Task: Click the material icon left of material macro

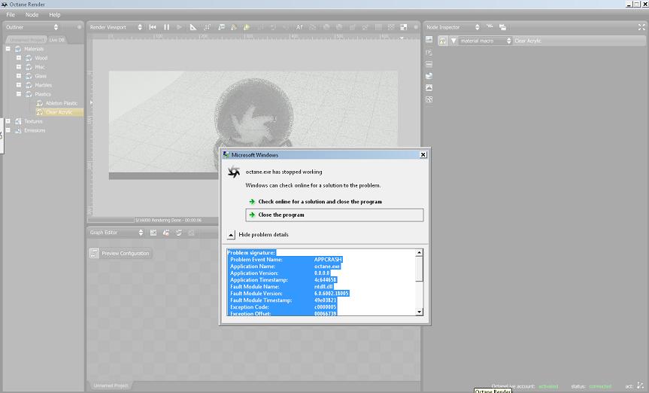Action: coord(443,41)
